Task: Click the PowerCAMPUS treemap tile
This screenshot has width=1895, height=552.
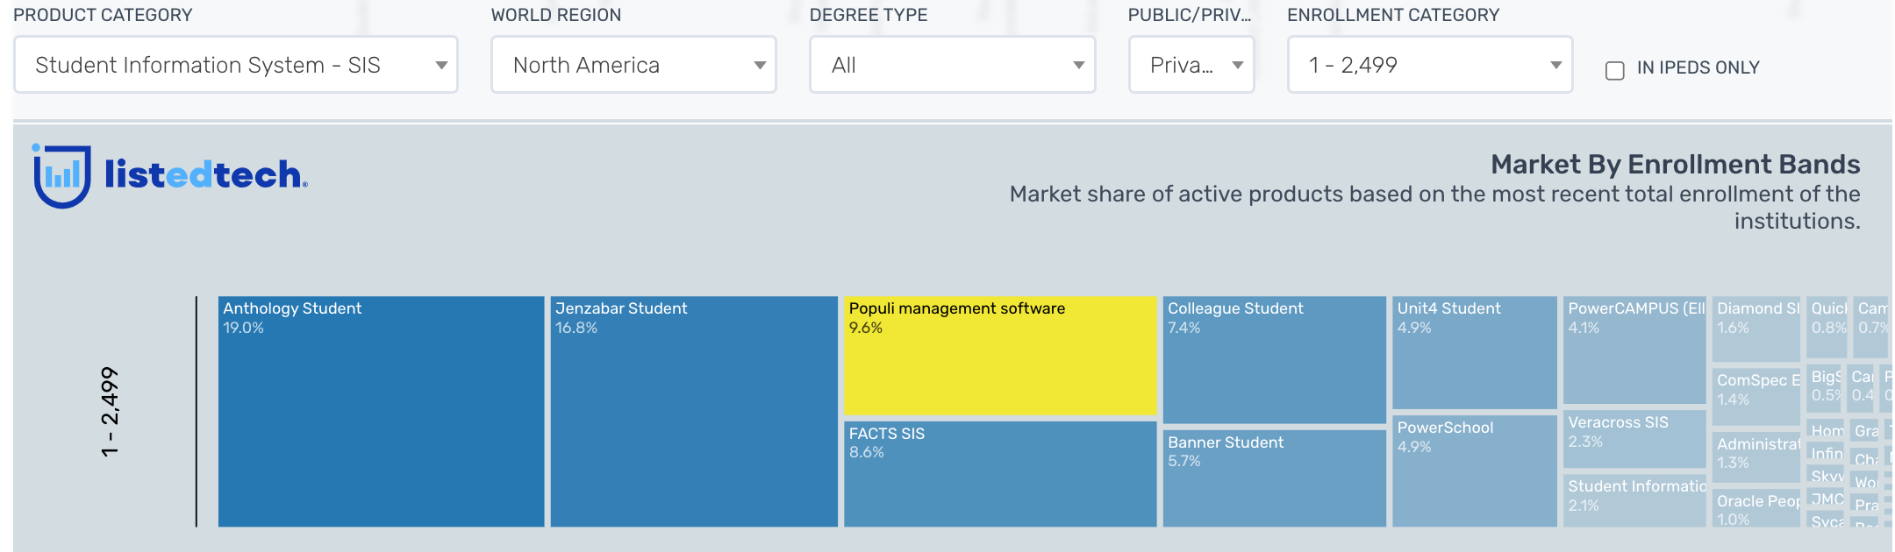Action: (1634, 350)
